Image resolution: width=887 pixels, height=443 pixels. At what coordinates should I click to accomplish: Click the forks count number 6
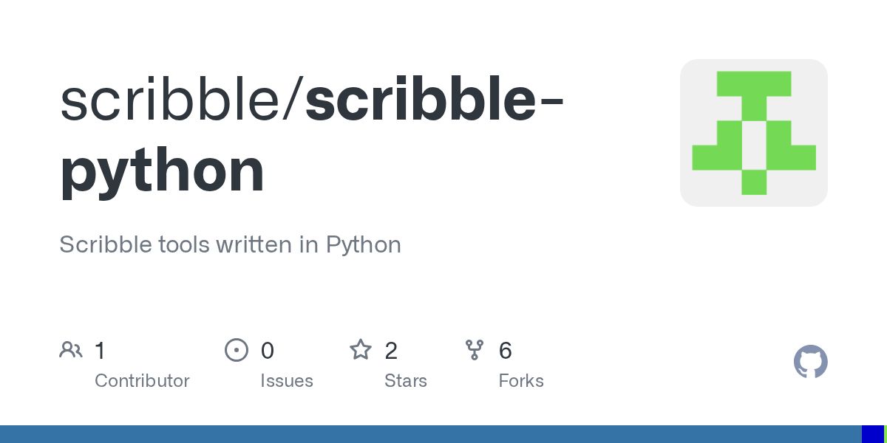click(506, 351)
